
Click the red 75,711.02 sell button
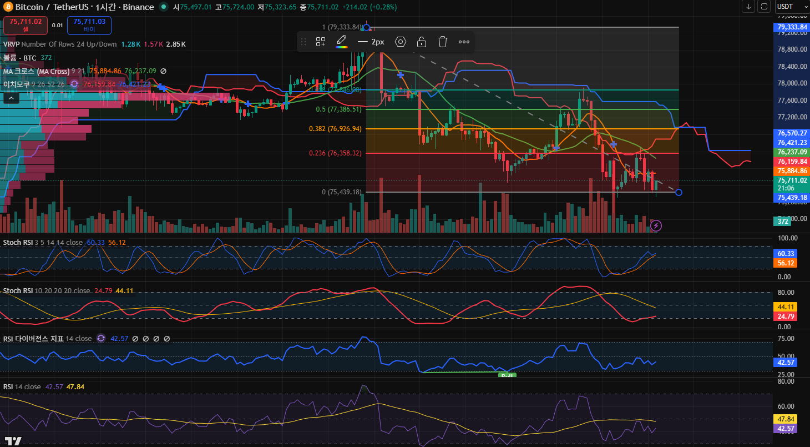coord(26,25)
